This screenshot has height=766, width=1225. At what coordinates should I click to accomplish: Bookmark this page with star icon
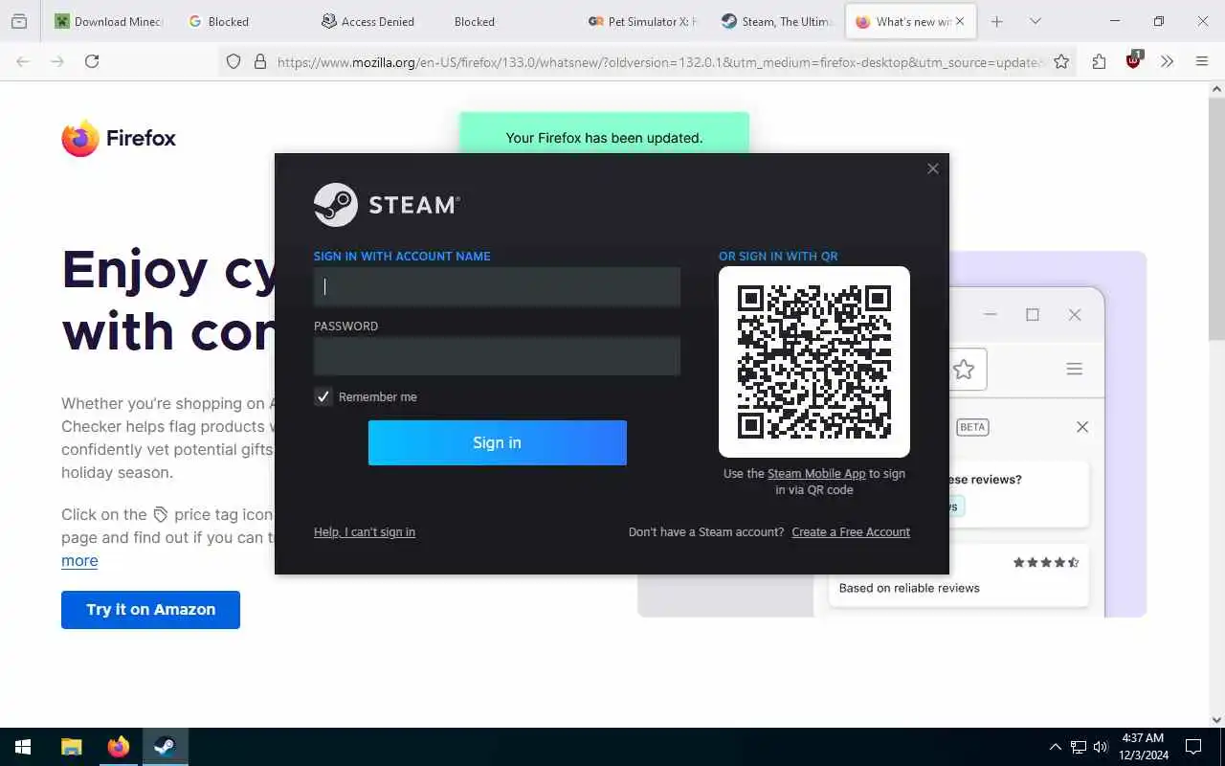click(1061, 61)
